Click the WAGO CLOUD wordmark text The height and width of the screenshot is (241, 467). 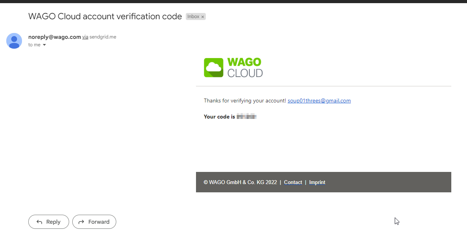coord(245,68)
